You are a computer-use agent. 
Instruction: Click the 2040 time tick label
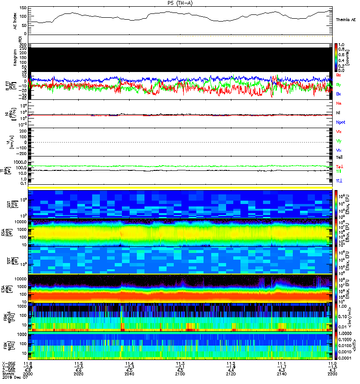pos(129,374)
